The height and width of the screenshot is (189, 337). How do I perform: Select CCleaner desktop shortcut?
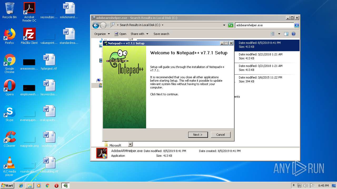pyautogui.click(x=9, y=139)
